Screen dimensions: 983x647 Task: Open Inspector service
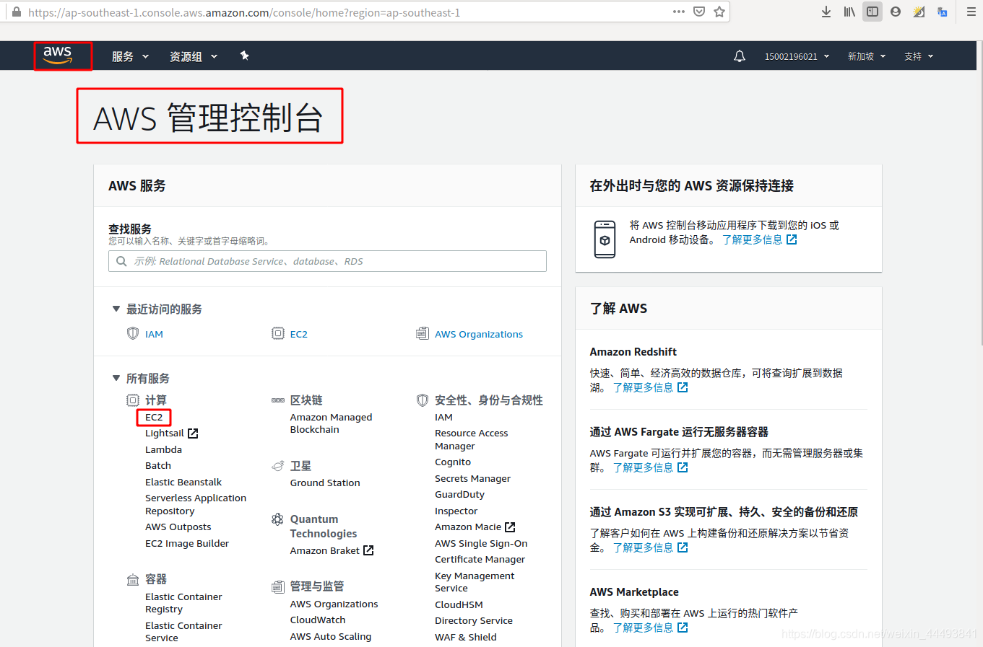tap(456, 511)
